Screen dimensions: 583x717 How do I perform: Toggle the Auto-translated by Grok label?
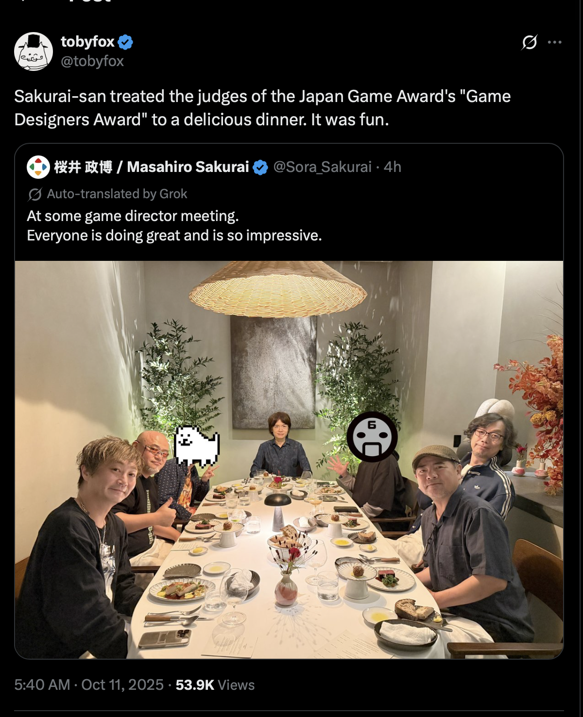(117, 194)
